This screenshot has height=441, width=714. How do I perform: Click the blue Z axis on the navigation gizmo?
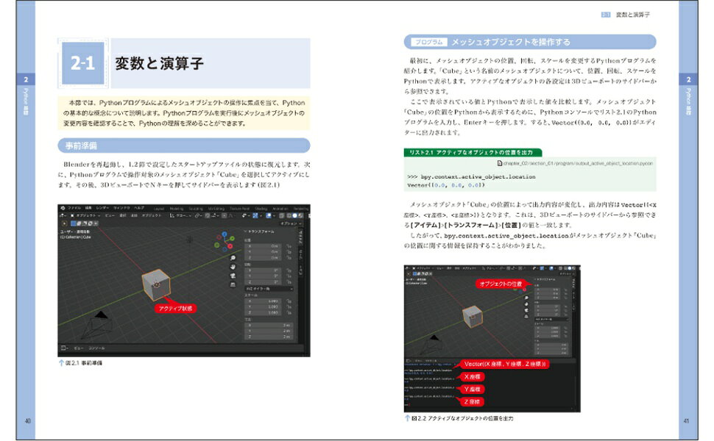225,233
